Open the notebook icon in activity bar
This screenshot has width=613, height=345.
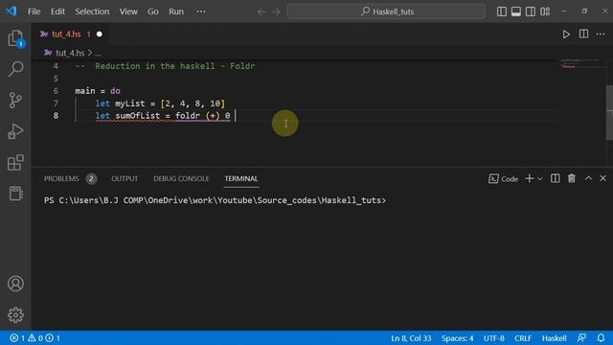click(15, 194)
